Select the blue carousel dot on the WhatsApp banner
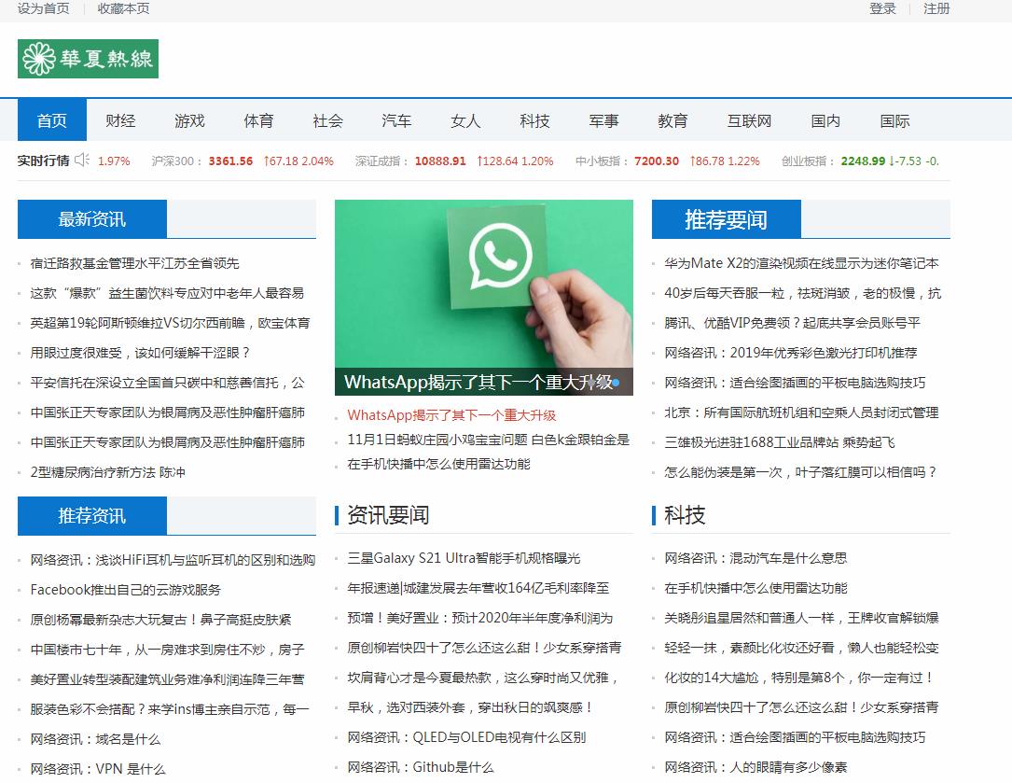Image resolution: width=1012 pixels, height=783 pixels. tap(616, 383)
